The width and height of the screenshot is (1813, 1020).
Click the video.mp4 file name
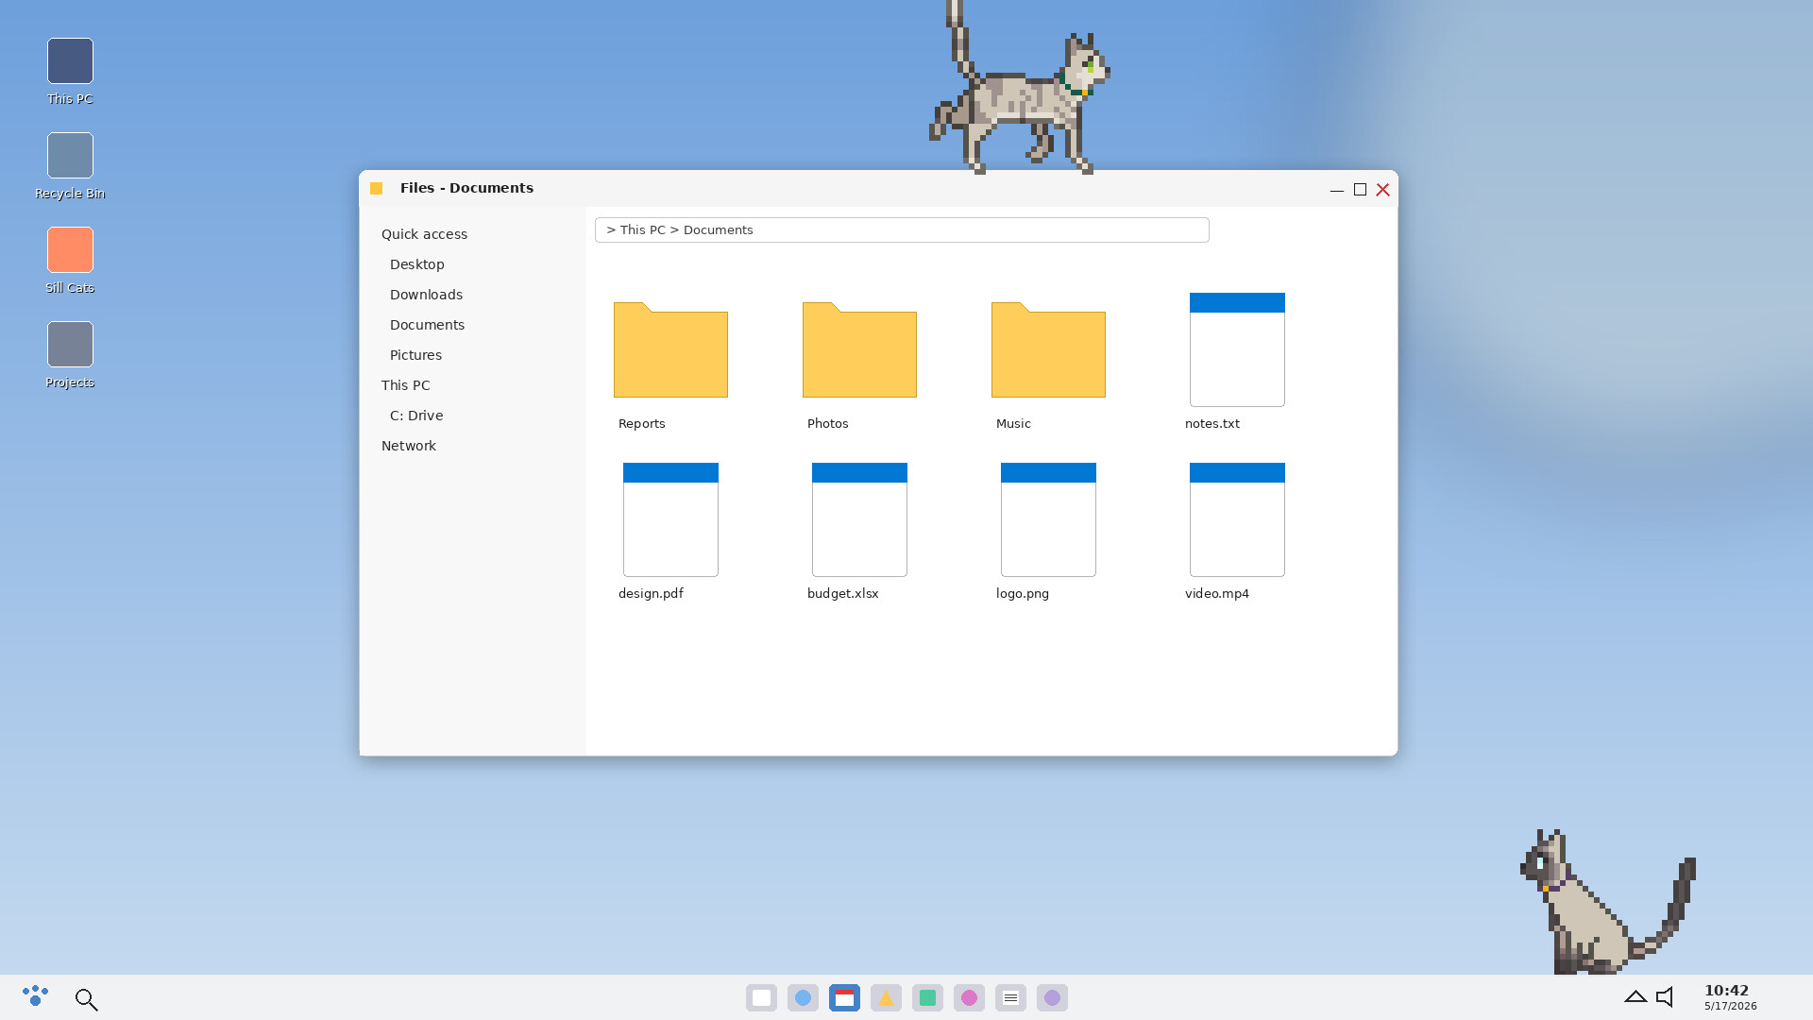(x=1217, y=593)
